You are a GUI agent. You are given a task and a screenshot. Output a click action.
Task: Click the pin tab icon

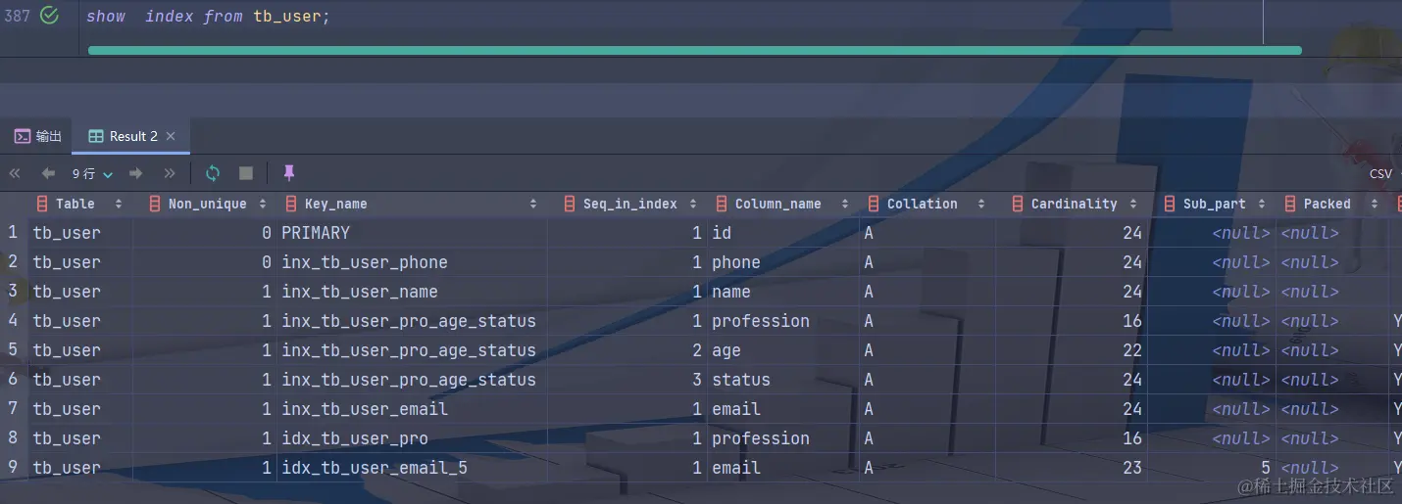click(x=288, y=173)
